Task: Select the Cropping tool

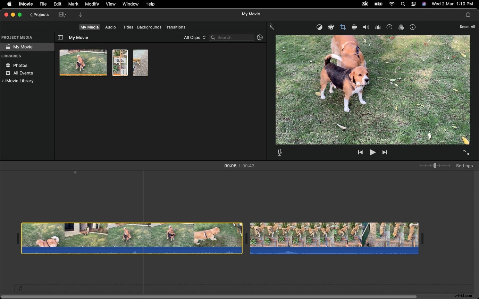Action: 343,27
